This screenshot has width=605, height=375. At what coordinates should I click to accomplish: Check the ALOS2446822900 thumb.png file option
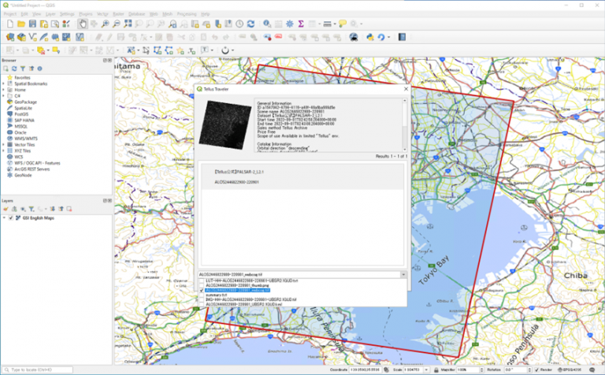pyautogui.click(x=202, y=285)
